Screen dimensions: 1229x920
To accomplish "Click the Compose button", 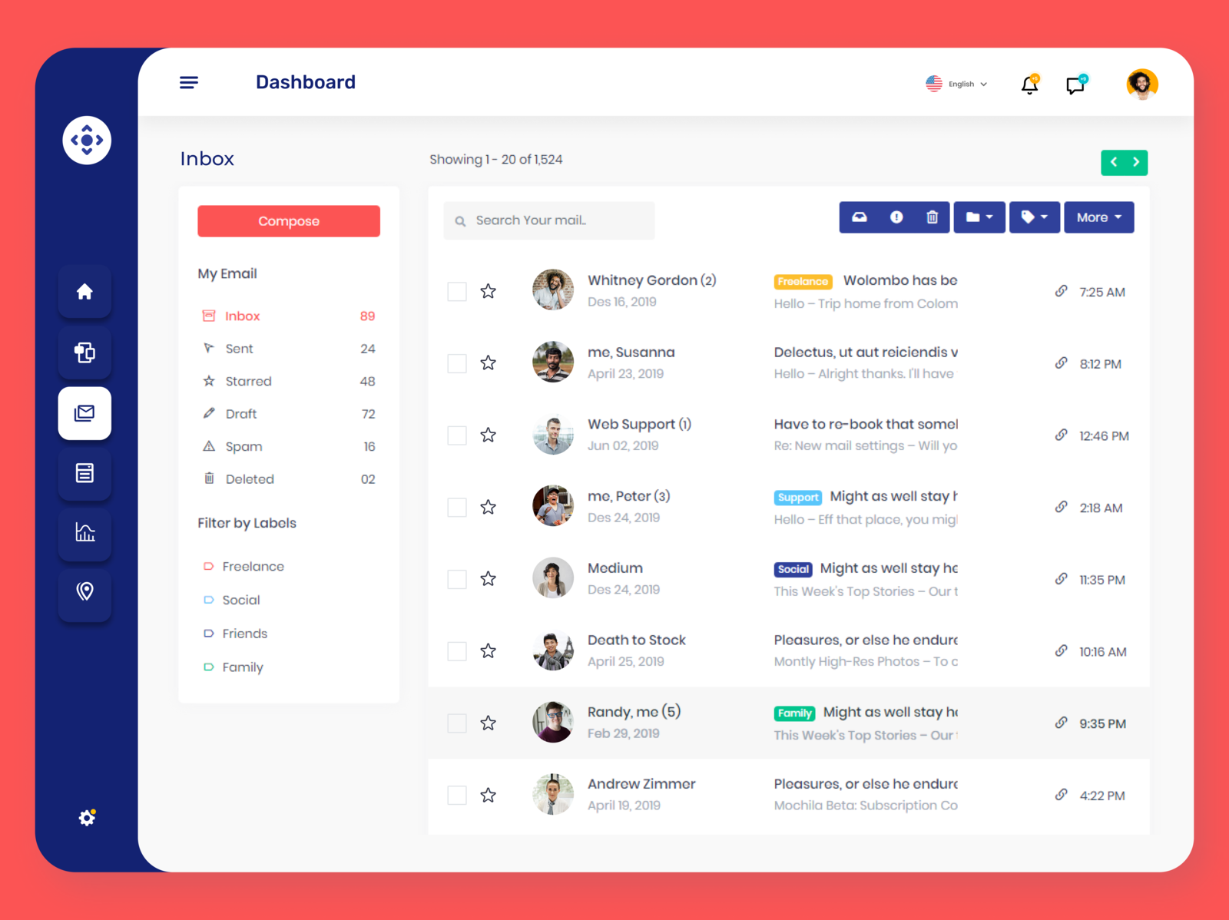I will [x=288, y=221].
